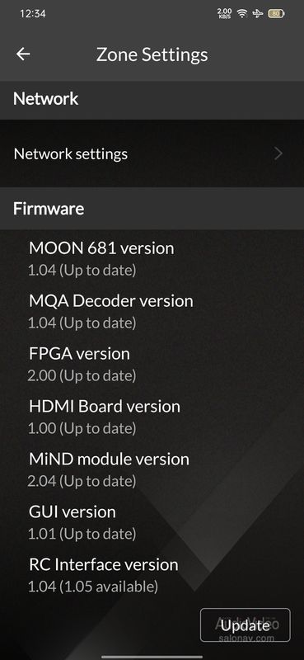Tap the network speed indicator

(x=225, y=13)
